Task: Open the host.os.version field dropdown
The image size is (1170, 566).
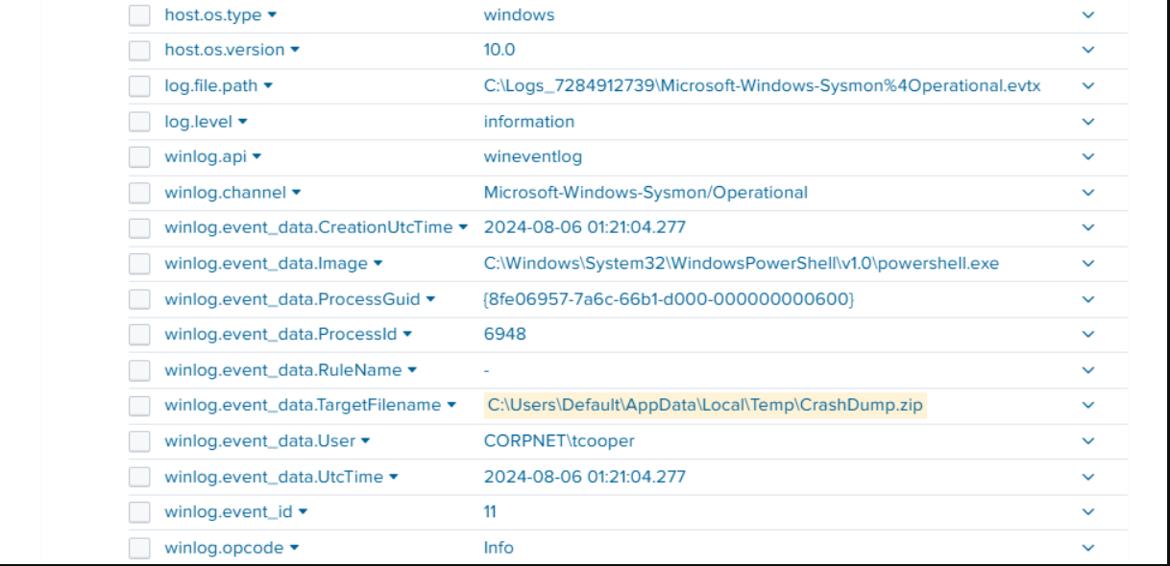Action: tap(294, 51)
